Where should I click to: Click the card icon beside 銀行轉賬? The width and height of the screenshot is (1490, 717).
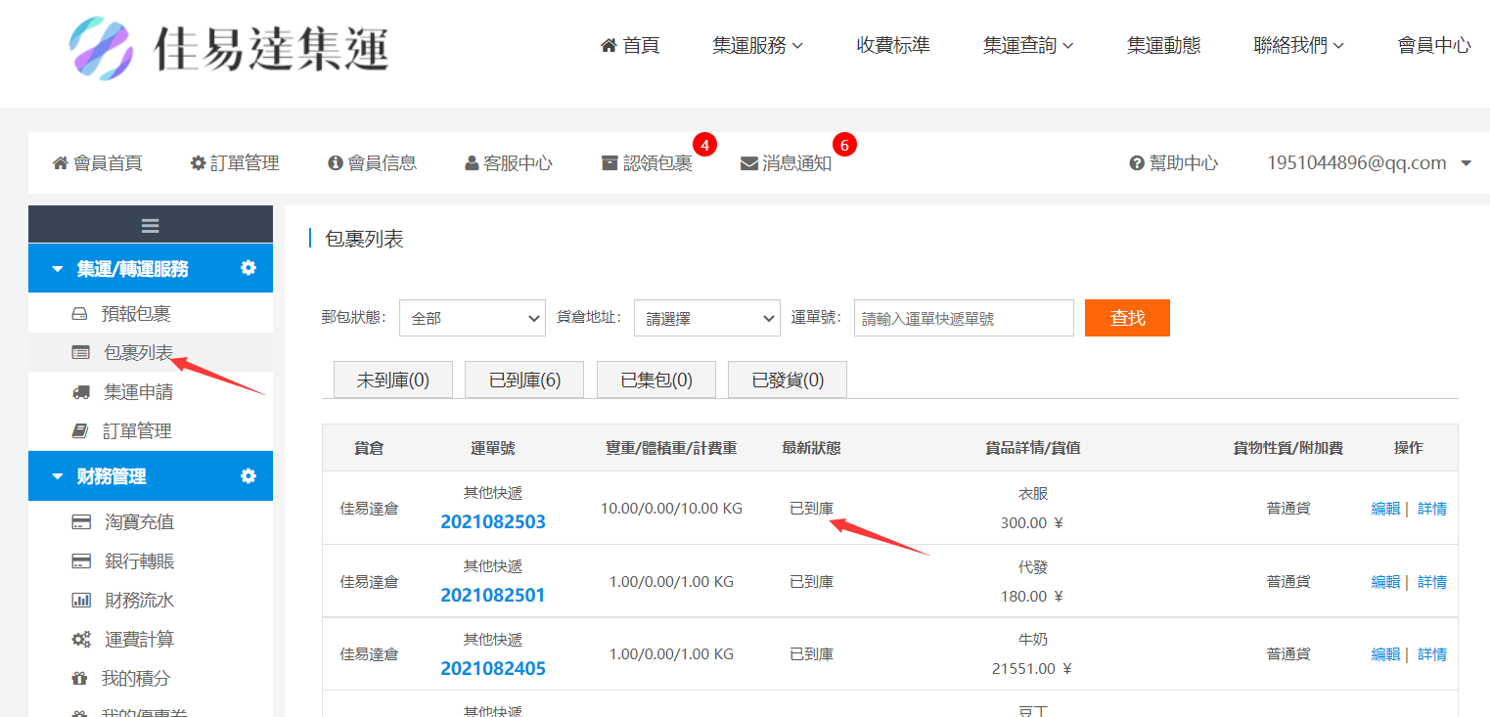81,561
